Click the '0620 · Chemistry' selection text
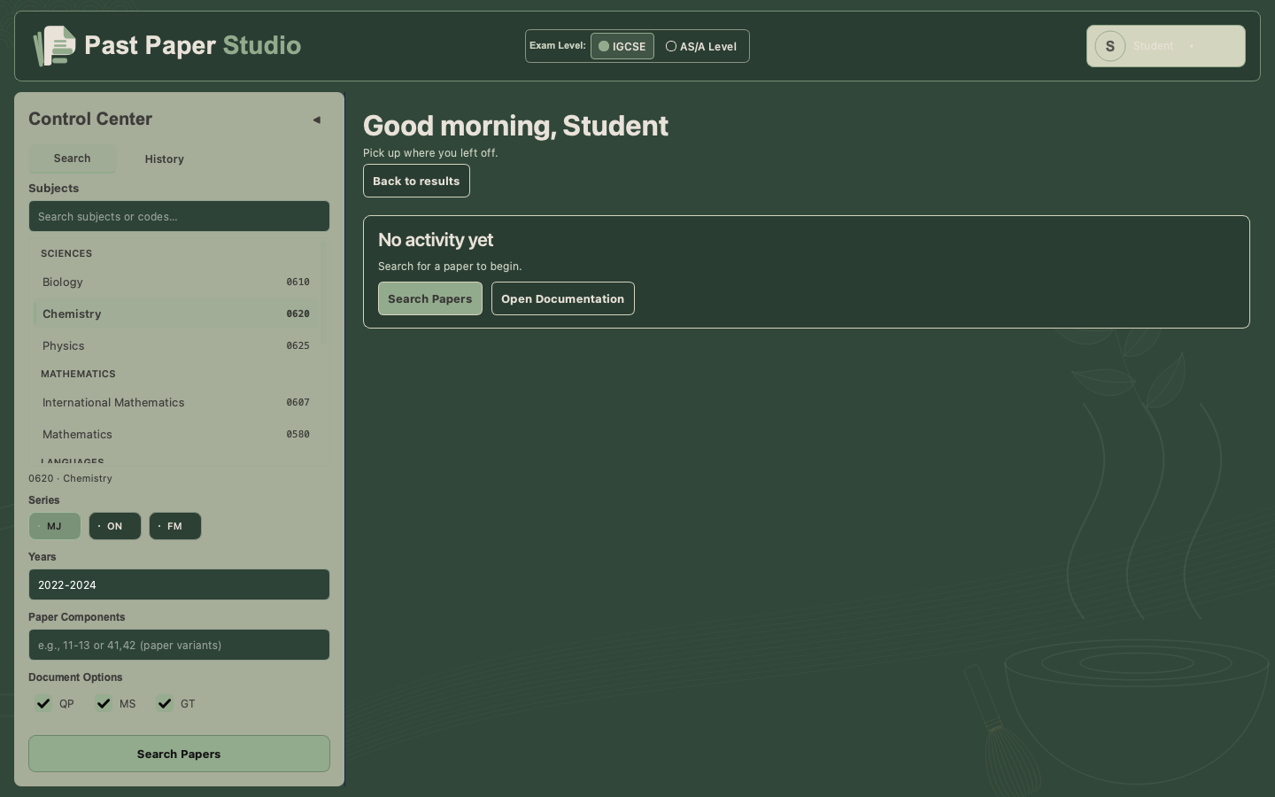The image size is (1275, 797). [70, 478]
